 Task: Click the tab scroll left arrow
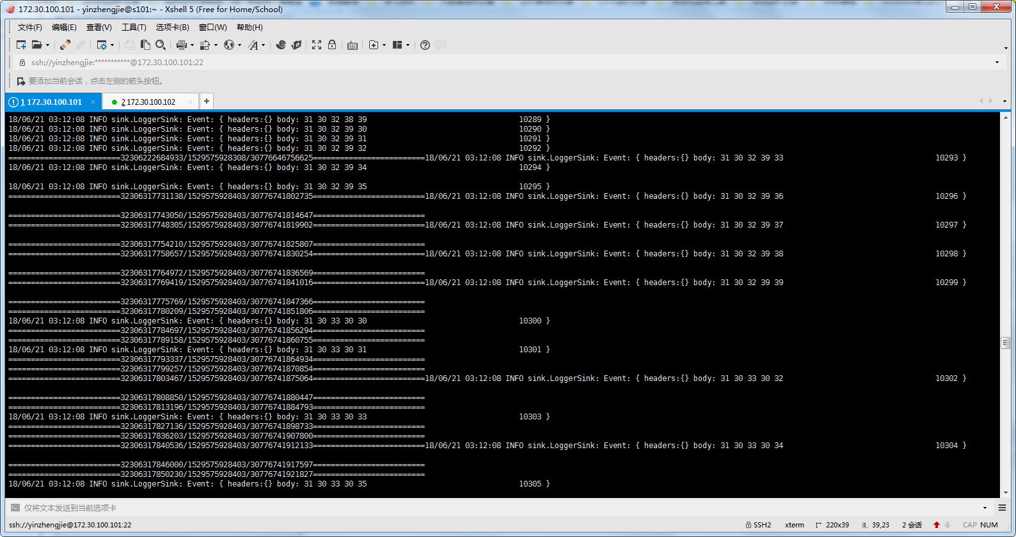coord(981,101)
